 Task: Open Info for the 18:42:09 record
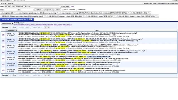click(3, 52)
